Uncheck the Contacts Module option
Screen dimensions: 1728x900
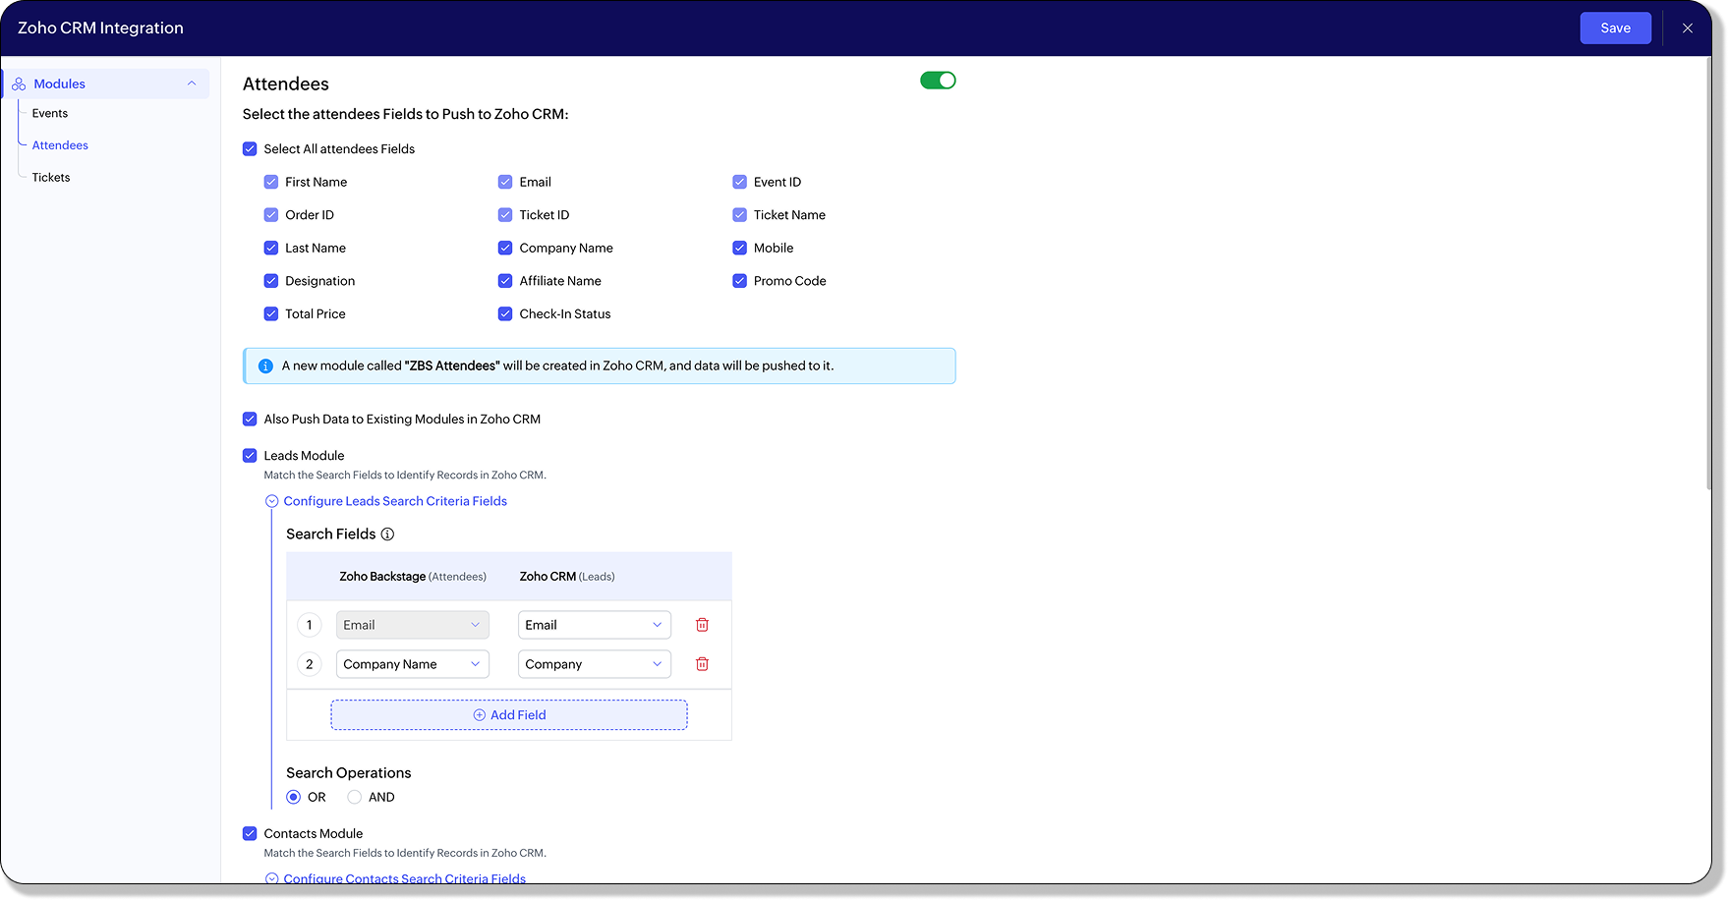click(250, 834)
